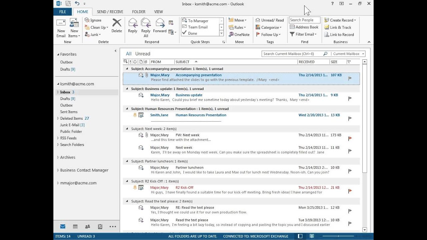Screen dimensions: 427x240
Task: Switch to the VIEW tab
Action: click(159, 12)
